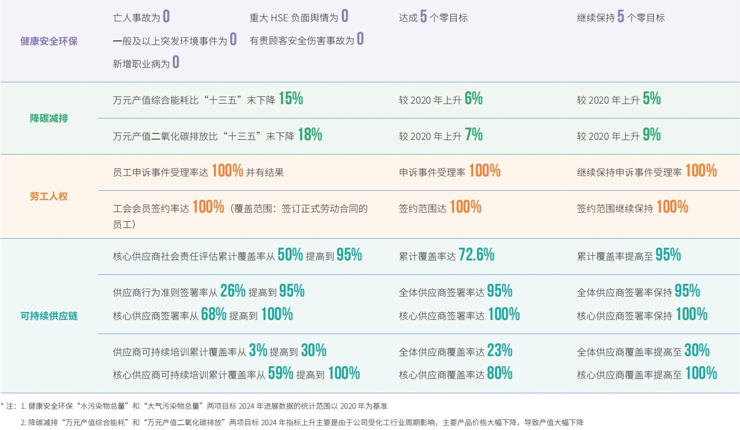Image resolution: width=740 pixels, height=430 pixels.
Task: Click the 劳工人权 row heading
Action: 48,196
